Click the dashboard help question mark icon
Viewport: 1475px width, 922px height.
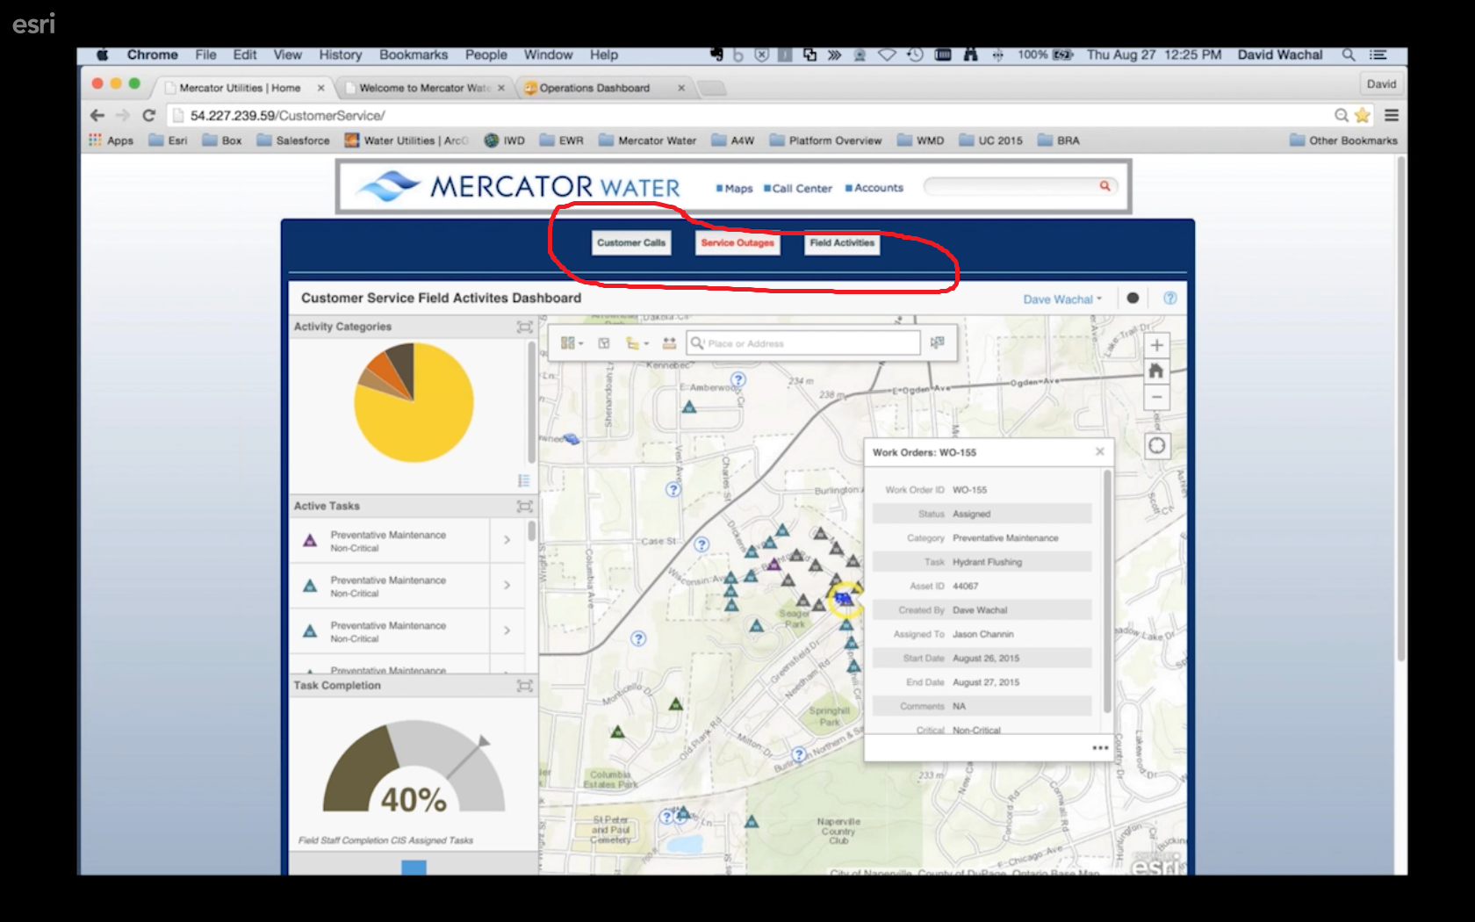tap(1169, 299)
